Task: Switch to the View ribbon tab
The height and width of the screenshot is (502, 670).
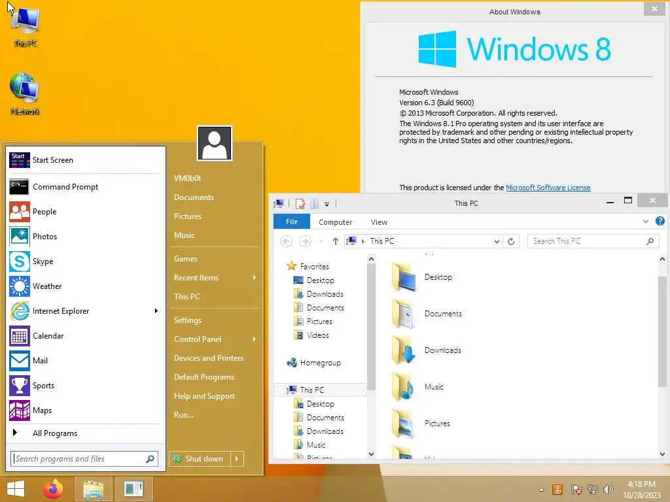Action: 379,222
